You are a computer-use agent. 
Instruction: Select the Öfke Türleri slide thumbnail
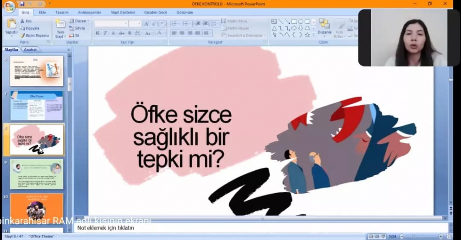click(x=36, y=106)
